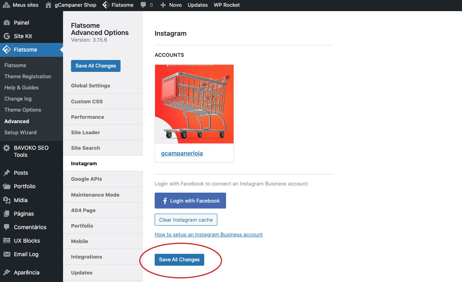Click the Mídia media icon
This screenshot has width=462, height=282.
pos(7,200)
